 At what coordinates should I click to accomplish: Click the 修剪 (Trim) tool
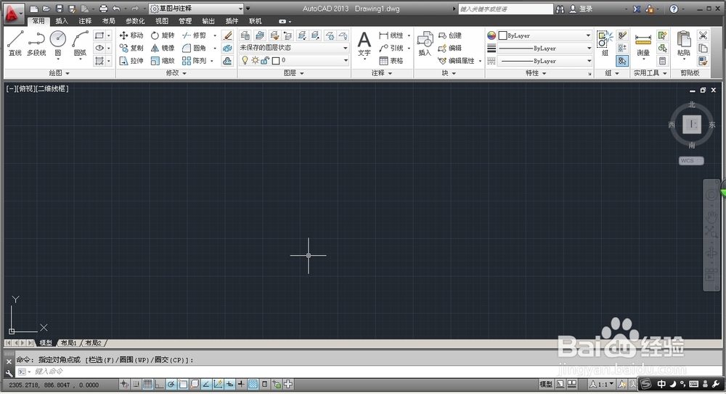click(194, 35)
